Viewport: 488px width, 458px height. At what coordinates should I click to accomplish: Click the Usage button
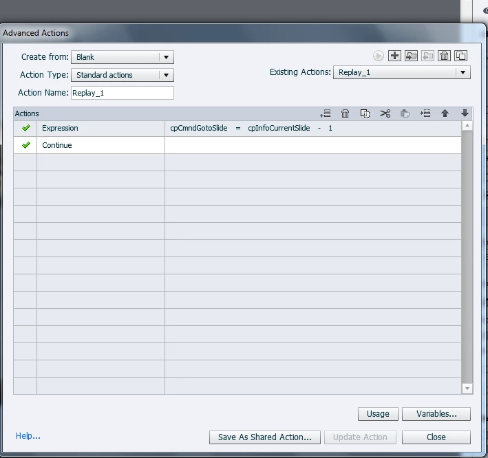point(378,414)
